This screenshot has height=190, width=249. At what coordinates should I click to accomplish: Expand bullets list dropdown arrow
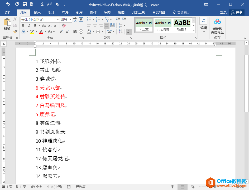[93, 20]
